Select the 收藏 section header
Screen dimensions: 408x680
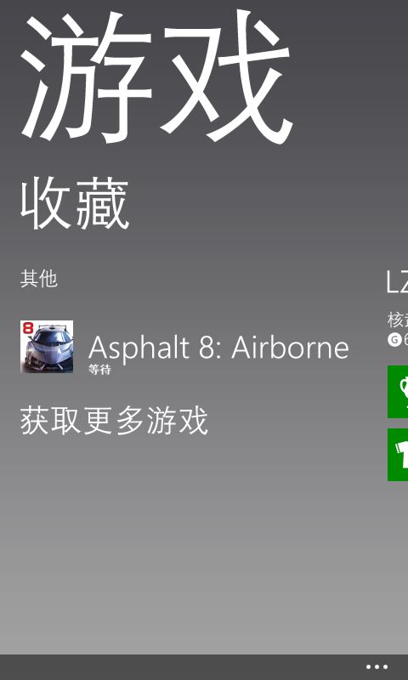pos(75,203)
